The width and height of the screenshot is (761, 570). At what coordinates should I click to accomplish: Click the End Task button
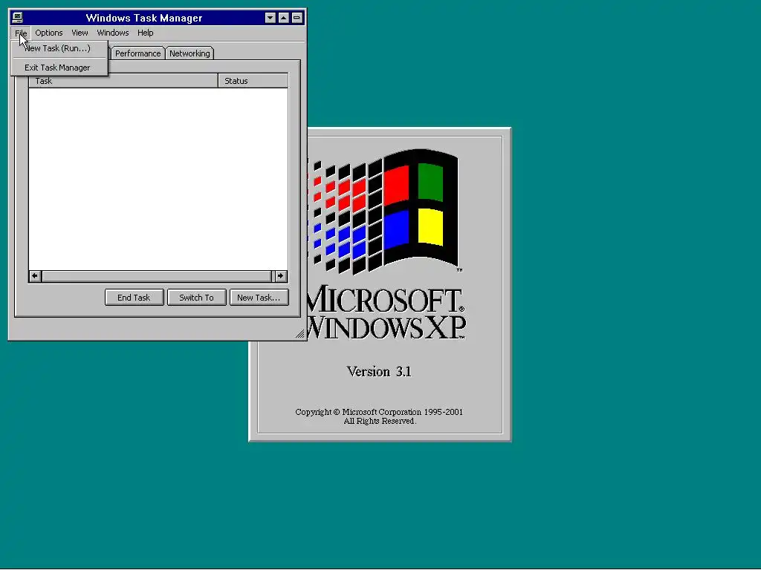[x=134, y=298]
